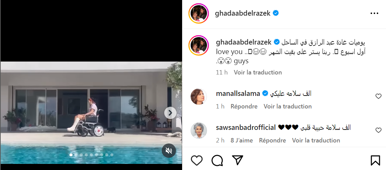The height and width of the screenshot is (170, 386).
Task: Reply to manallsalama's comment with Répondre
Action: 244,106
